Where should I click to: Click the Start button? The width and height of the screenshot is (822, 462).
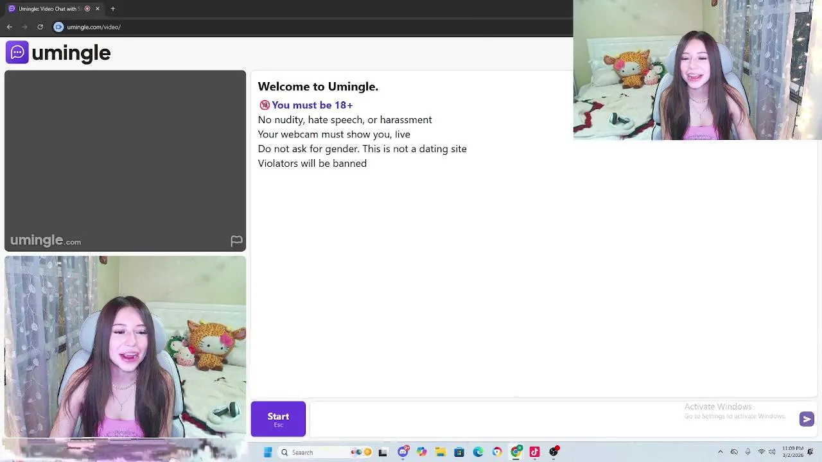pyautogui.click(x=278, y=419)
